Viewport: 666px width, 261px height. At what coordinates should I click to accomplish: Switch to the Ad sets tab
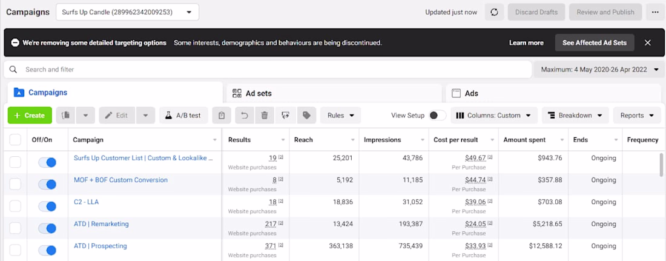click(334, 93)
